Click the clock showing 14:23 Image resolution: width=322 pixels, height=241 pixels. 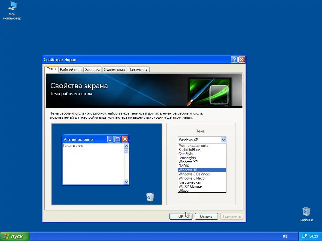tap(314, 236)
